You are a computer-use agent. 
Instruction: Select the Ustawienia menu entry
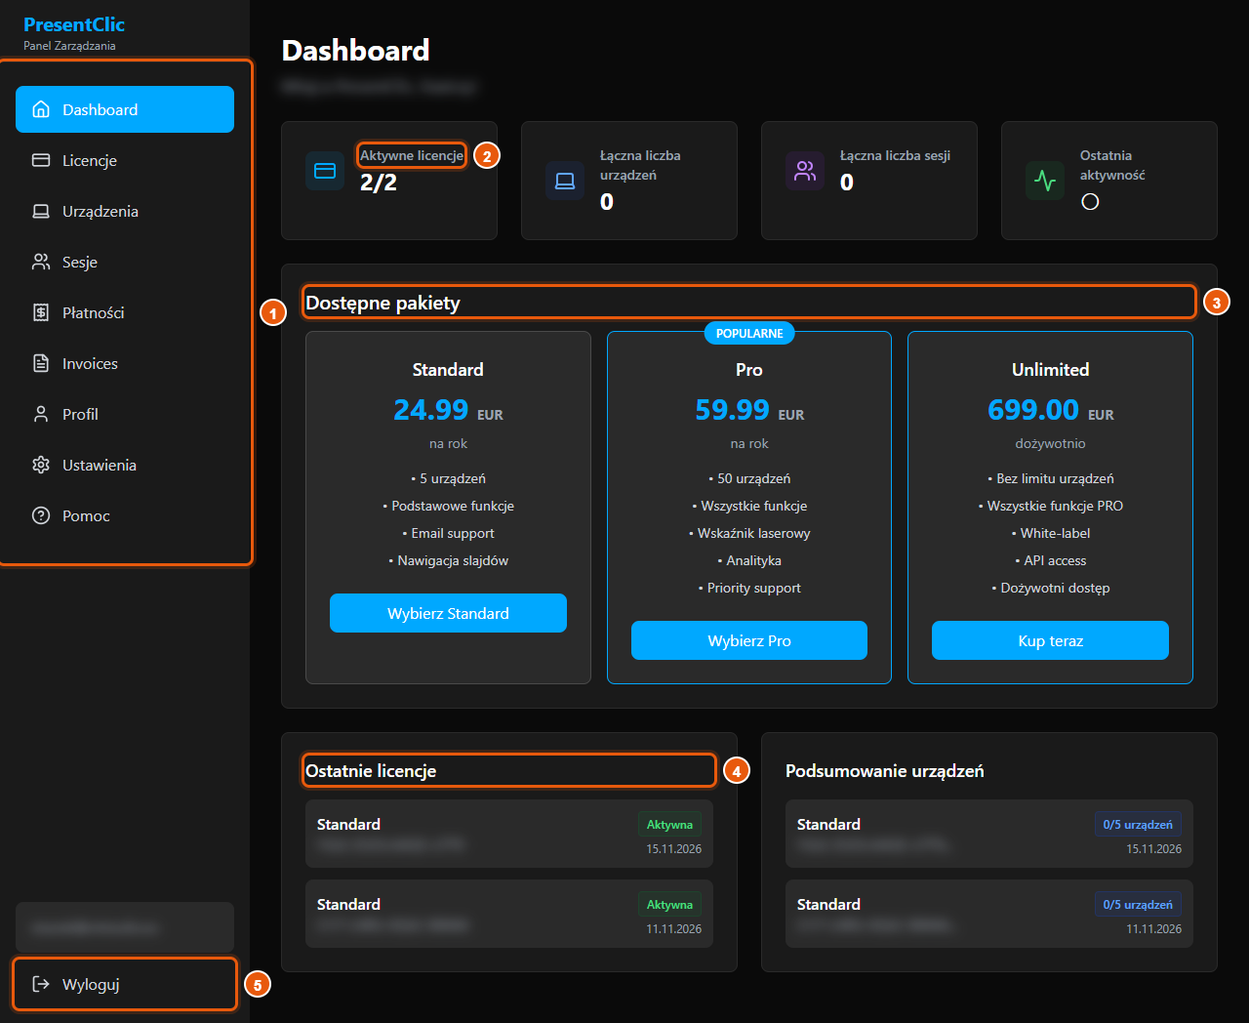(125, 465)
